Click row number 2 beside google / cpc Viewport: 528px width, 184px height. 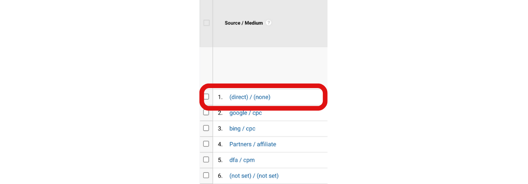tap(220, 113)
